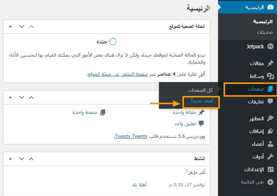
Task: Choose كل الصفحات from the flyout
Action: pos(200,90)
